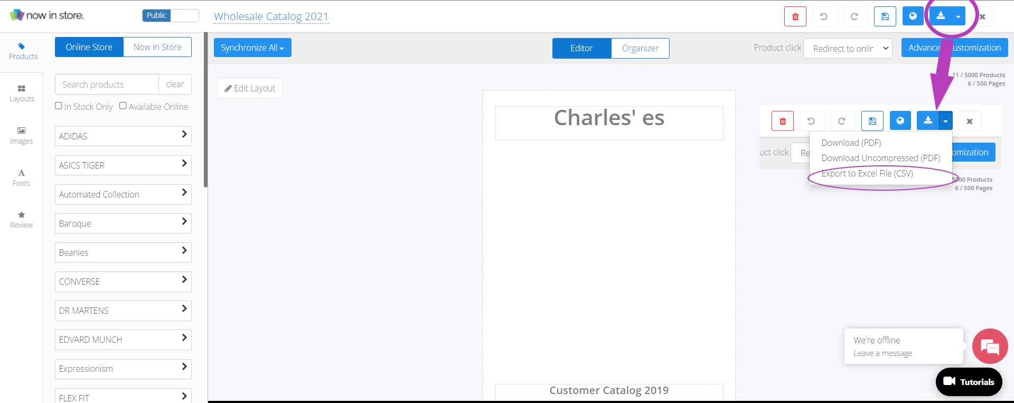Viewport: 1014px width, 403px height.
Task: Check the In Stock Only checkbox
Action: (x=59, y=106)
